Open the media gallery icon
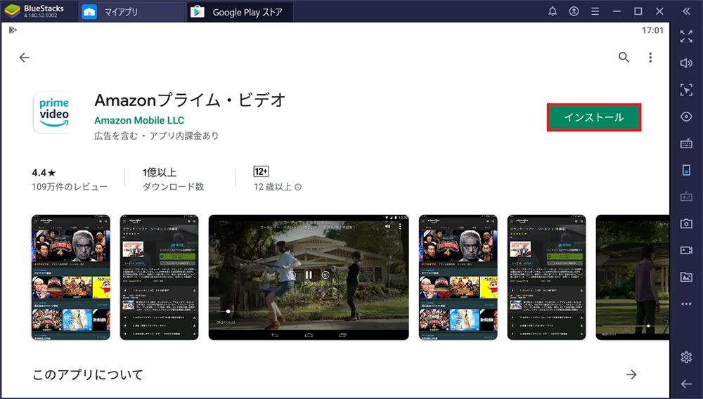703x399 pixels. click(686, 277)
